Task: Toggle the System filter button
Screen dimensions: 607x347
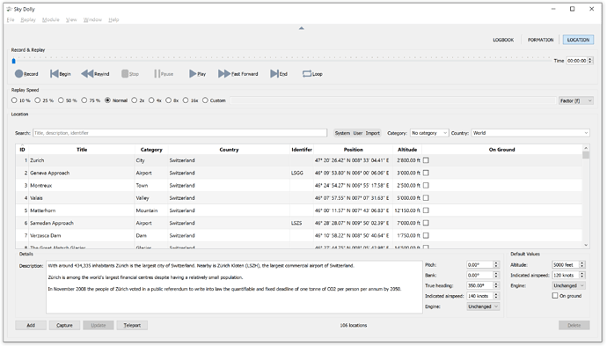Action: (x=342, y=133)
